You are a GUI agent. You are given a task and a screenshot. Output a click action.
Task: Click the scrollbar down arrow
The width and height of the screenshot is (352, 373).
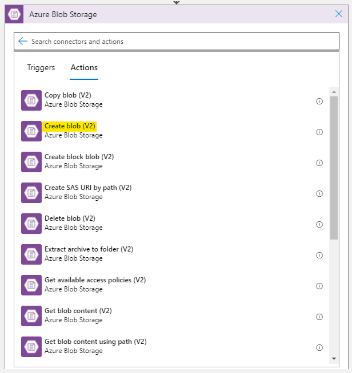click(x=334, y=359)
